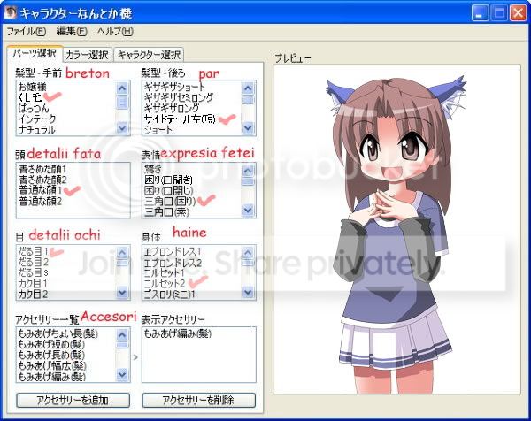Viewport: 531px width, 421px height.
Task: Open the ヘルプ(H) menu
Action: (x=114, y=32)
